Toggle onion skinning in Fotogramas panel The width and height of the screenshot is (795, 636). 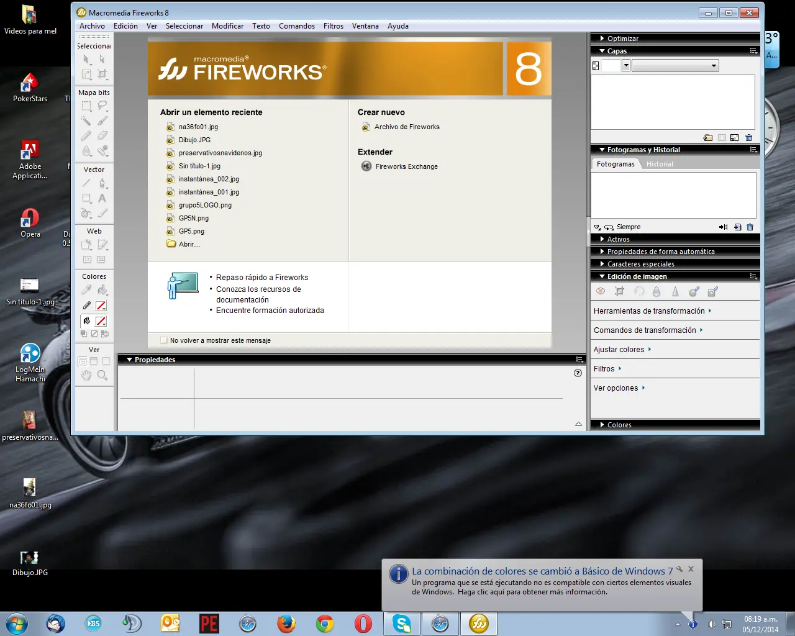pyautogui.click(x=597, y=227)
